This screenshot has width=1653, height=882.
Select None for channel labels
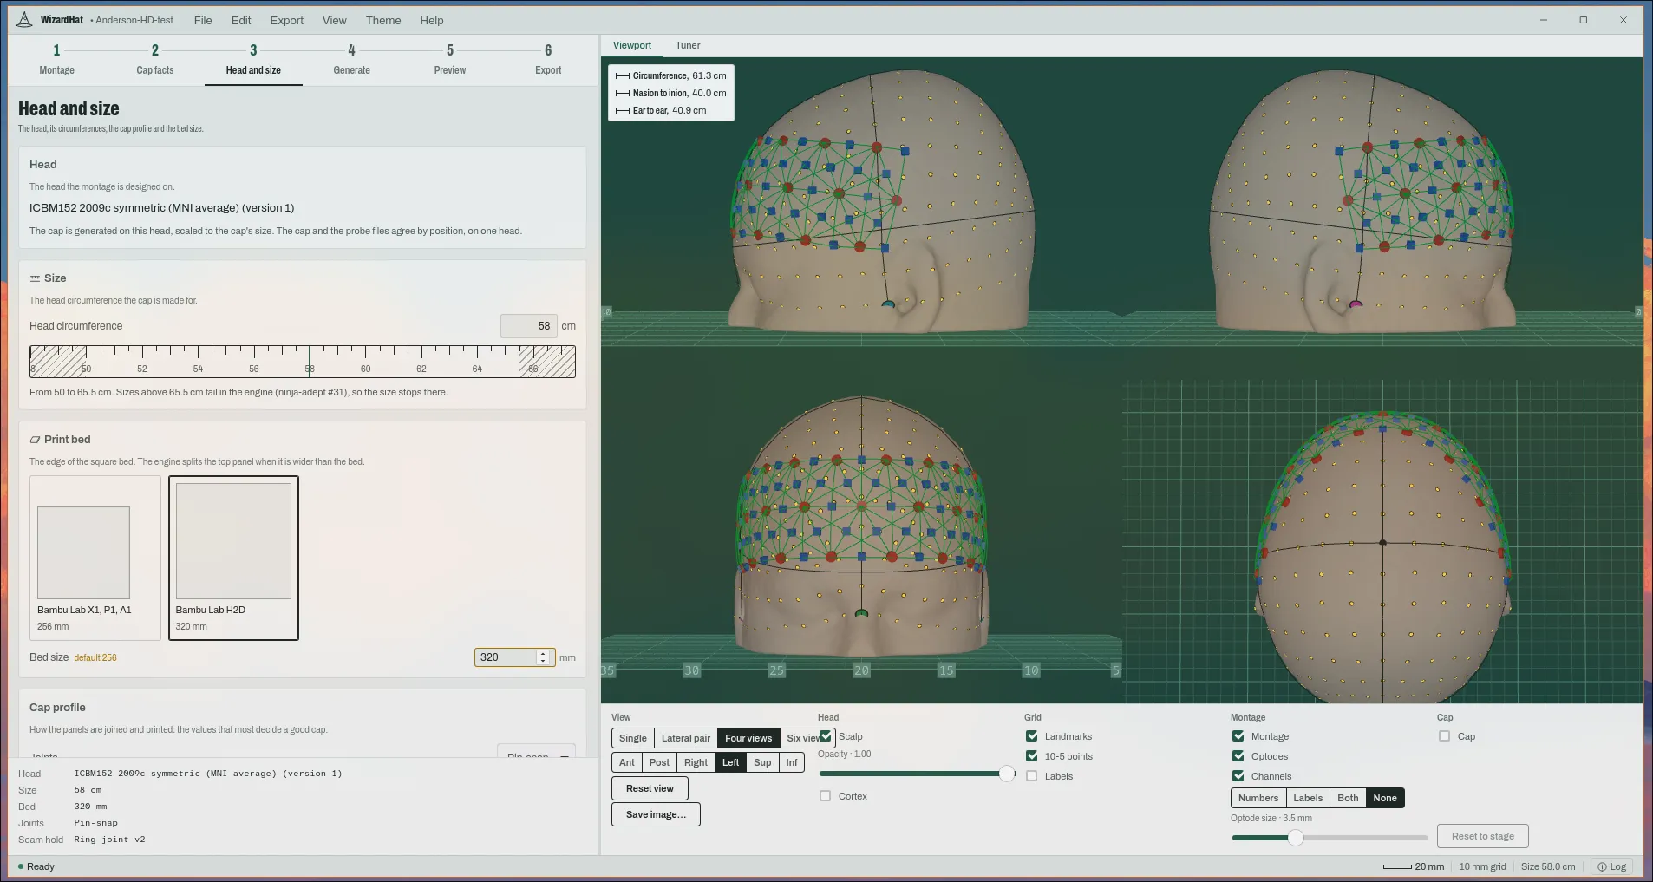pyautogui.click(x=1385, y=798)
